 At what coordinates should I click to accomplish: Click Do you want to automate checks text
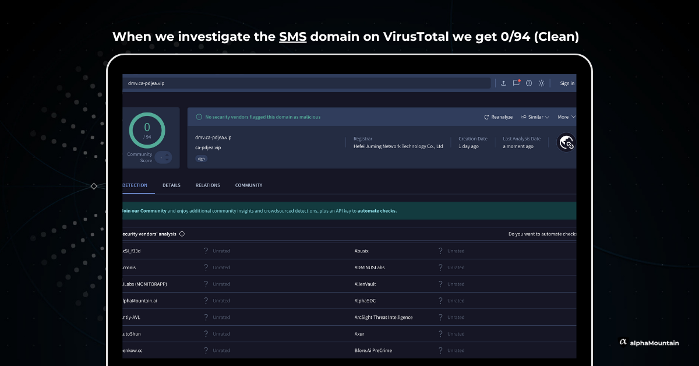pyautogui.click(x=542, y=234)
